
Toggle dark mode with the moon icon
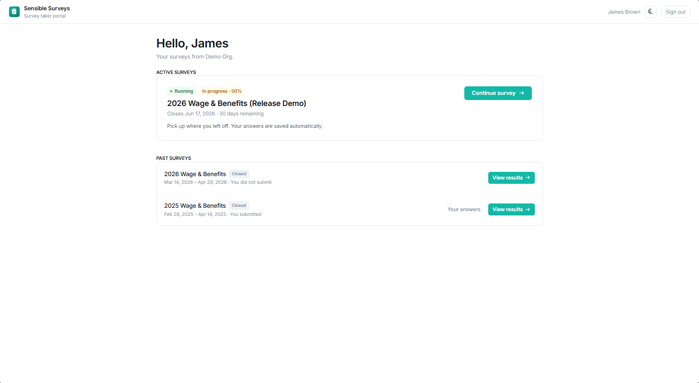[650, 12]
